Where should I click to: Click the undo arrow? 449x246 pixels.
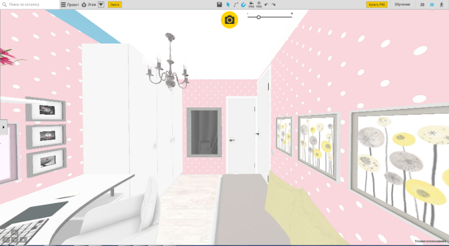tap(266, 5)
